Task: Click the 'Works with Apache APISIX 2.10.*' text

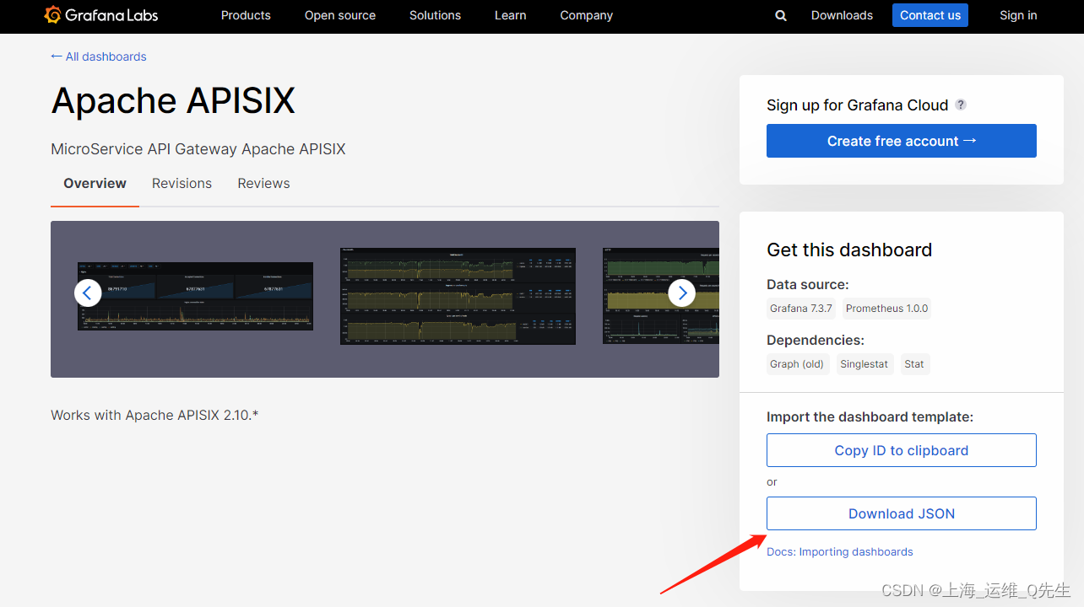Action: click(154, 415)
